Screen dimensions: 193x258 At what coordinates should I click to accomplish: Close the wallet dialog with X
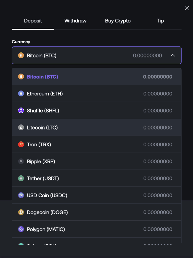187,8
